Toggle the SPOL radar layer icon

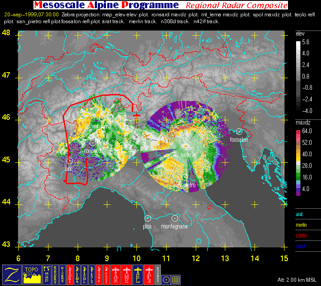(85, 275)
